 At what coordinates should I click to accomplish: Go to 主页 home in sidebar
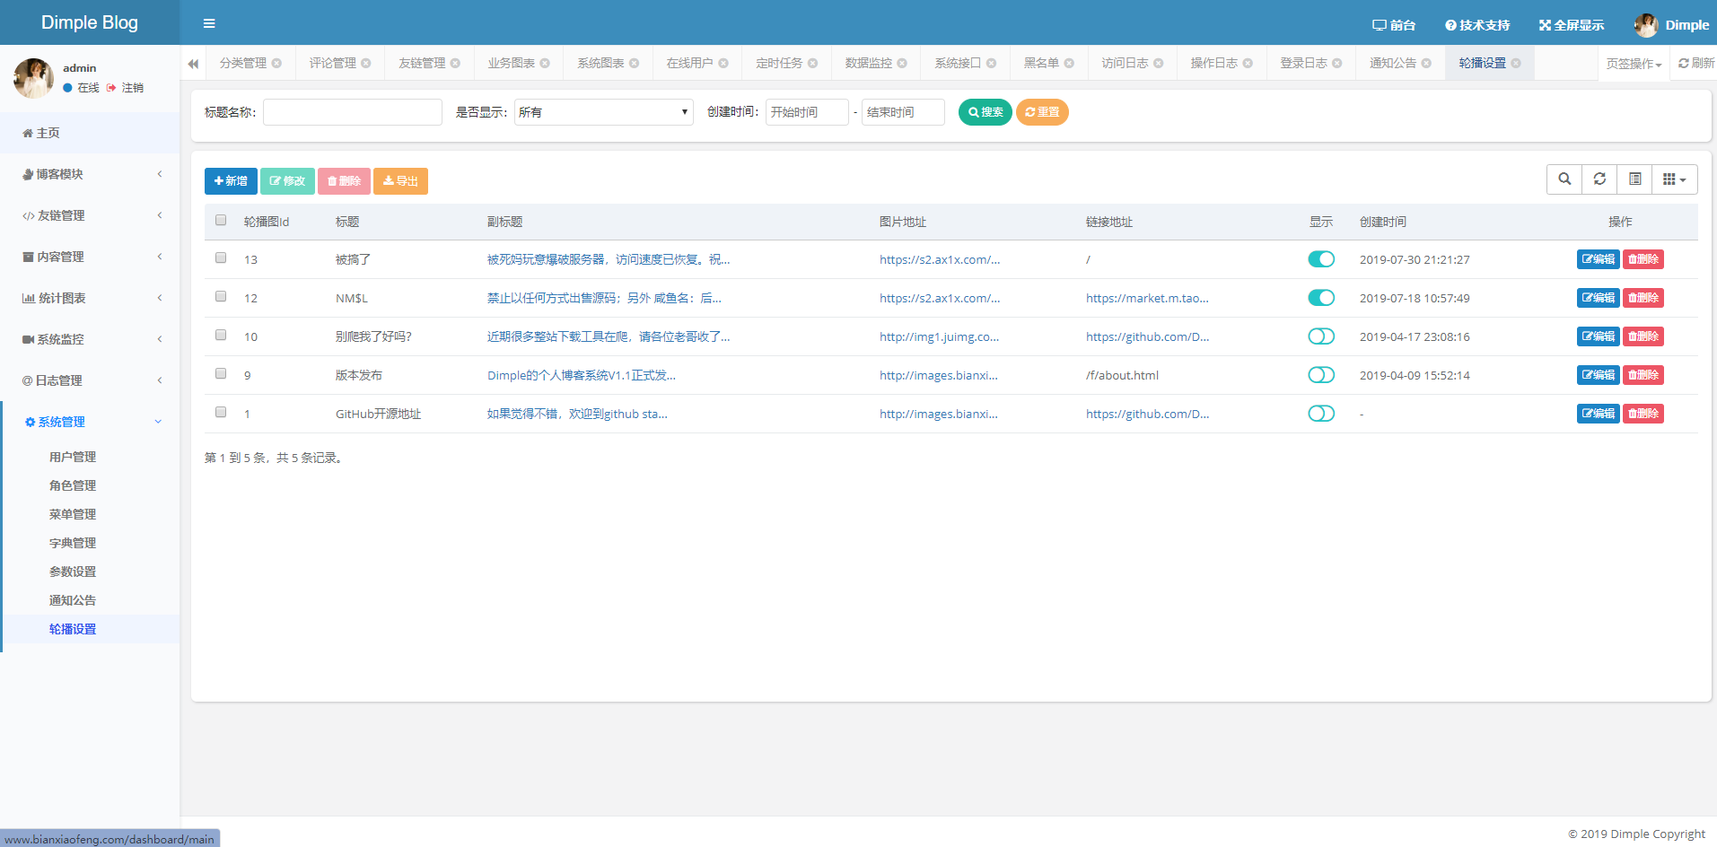click(x=90, y=133)
